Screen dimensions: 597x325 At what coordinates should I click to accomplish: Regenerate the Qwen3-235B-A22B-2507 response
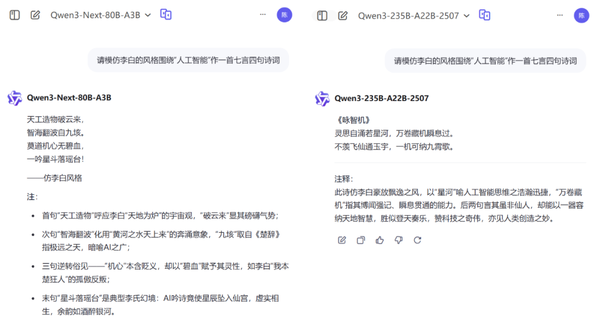click(417, 240)
